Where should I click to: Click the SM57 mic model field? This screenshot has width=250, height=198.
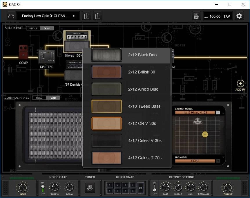pos(195,161)
